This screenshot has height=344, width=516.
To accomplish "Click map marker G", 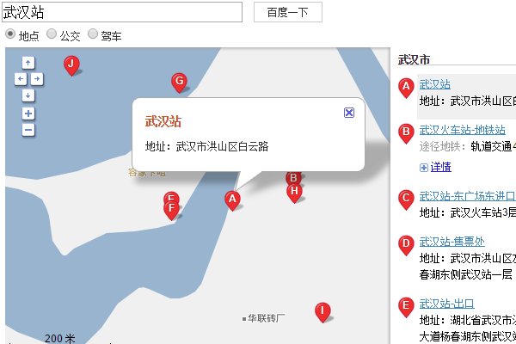I will click(180, 83).
